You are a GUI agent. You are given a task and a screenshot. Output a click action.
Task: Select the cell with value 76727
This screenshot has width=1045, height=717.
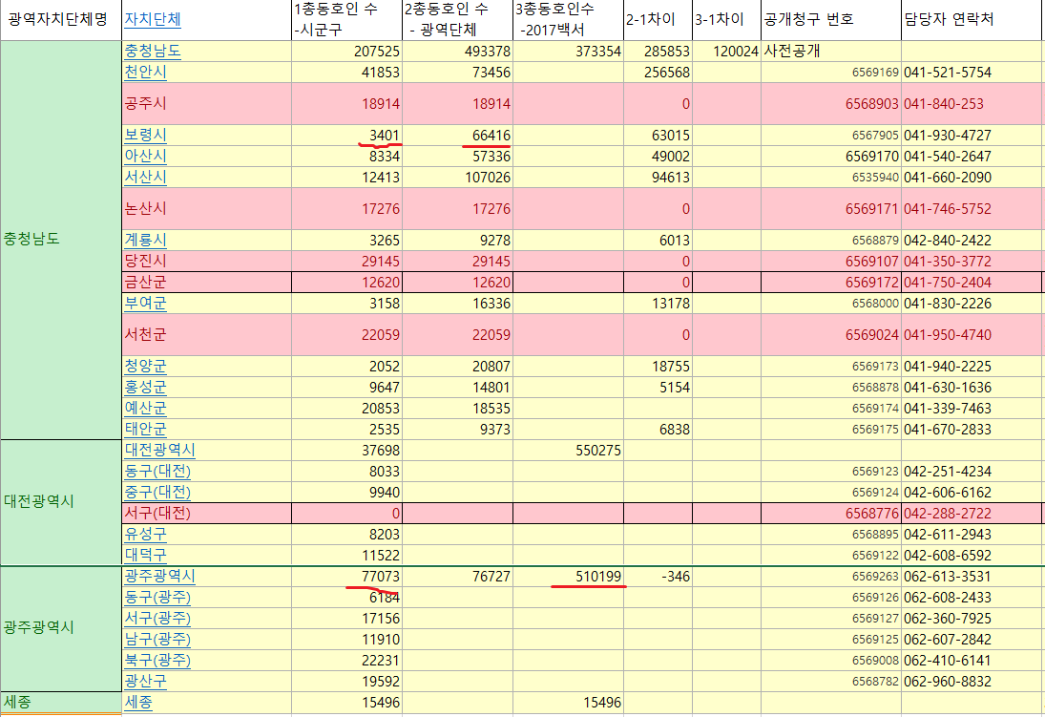click(x=458, y=577)
